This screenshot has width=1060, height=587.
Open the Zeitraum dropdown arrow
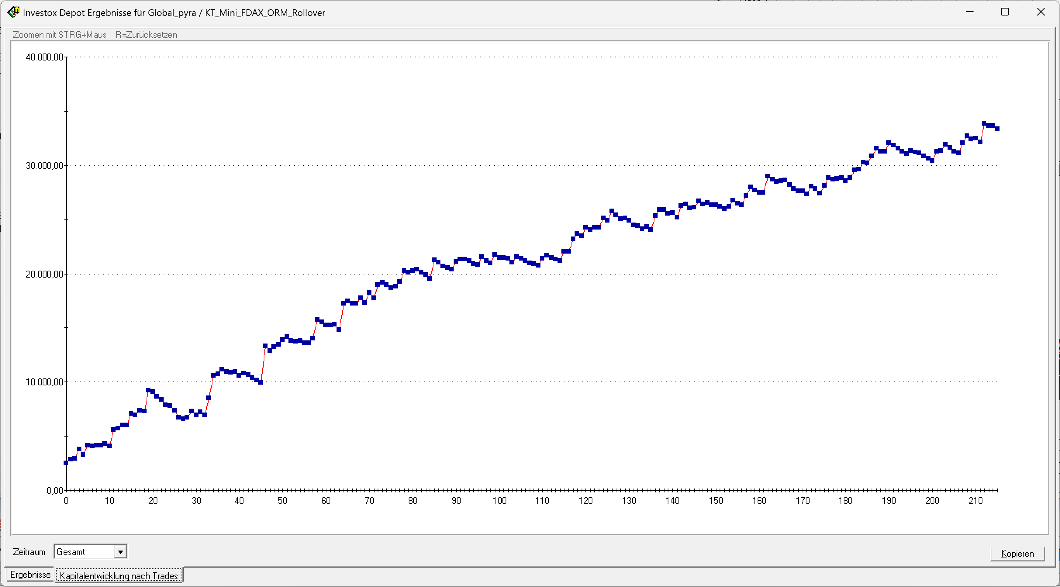(x=120, y=552)
